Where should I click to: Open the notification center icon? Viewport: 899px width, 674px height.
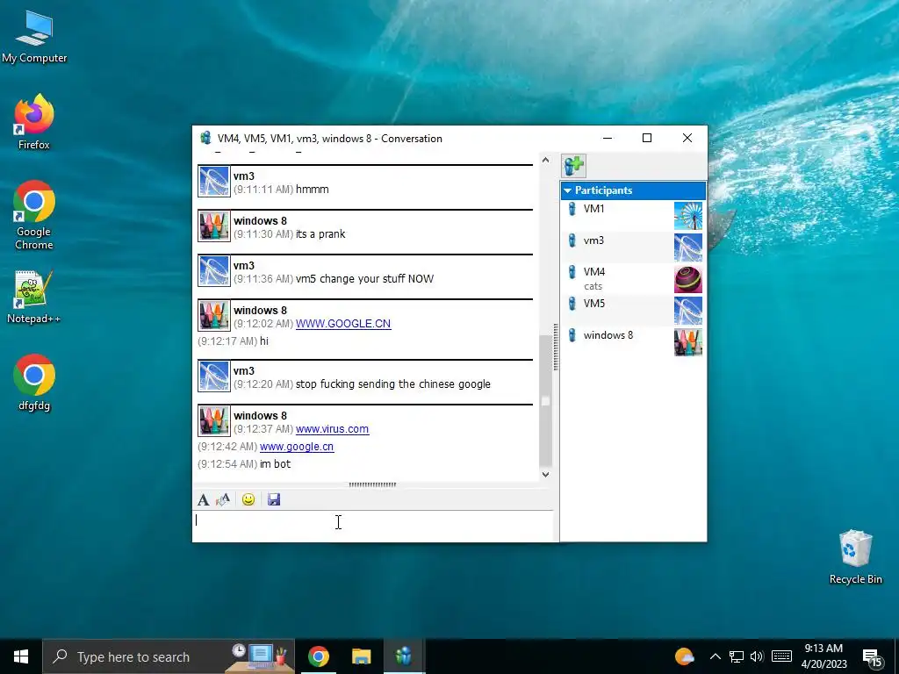pos(872,657)
